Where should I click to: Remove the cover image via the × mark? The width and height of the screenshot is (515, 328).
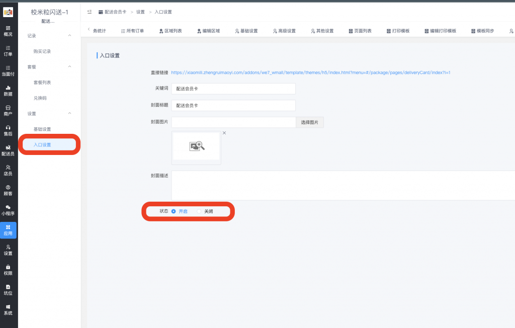point(224,133)
